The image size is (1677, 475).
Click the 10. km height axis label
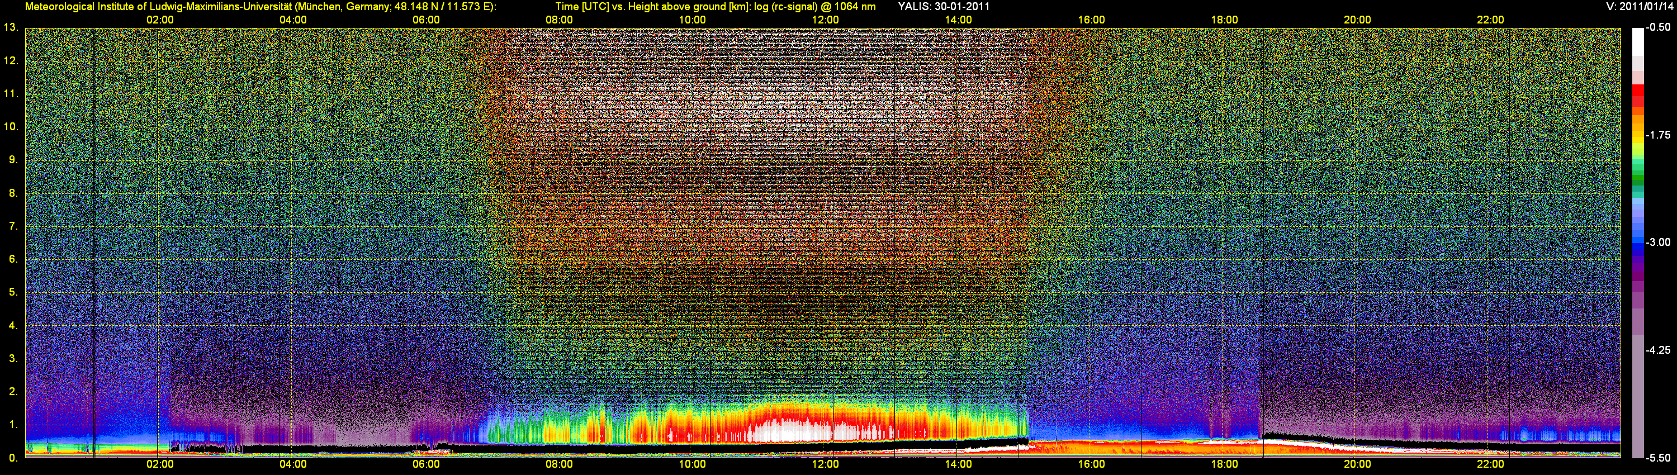point(11,126)
